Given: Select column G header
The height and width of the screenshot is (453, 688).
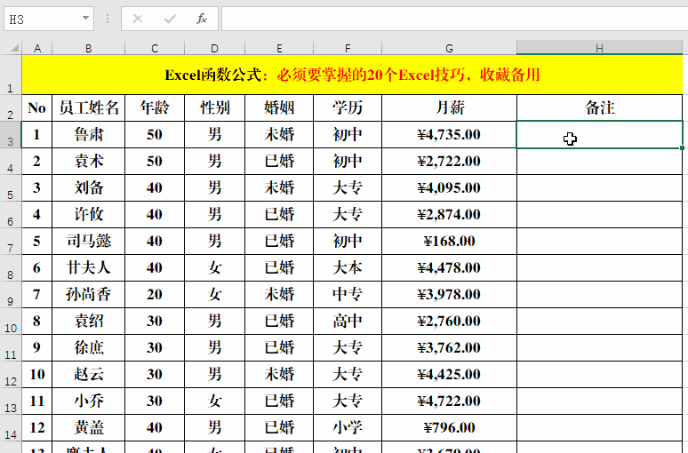Looking at the screenshot, I should [449, 48].
